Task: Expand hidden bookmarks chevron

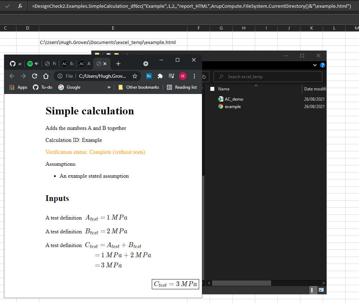Action: pyautogui.click(x=109, y=87)
